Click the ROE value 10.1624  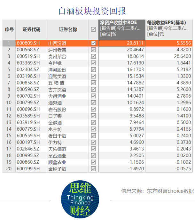tap(135, 102)
